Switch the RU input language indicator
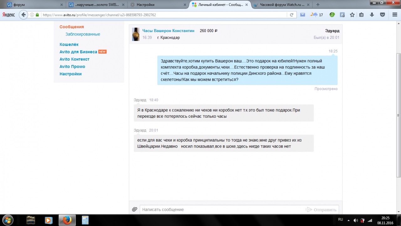401x226 pixels. [341, 219]
